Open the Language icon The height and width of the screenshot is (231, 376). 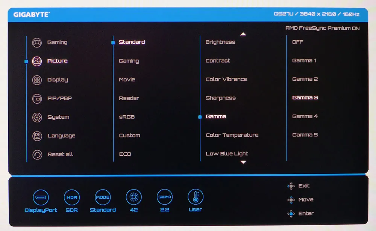[x=37, y=136]
